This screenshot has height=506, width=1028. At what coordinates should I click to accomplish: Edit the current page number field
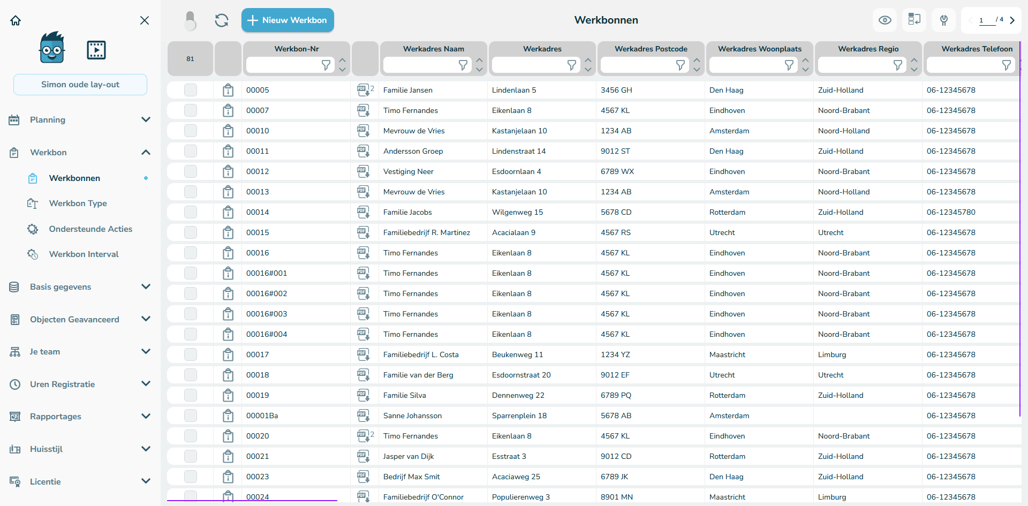[986, 20]
